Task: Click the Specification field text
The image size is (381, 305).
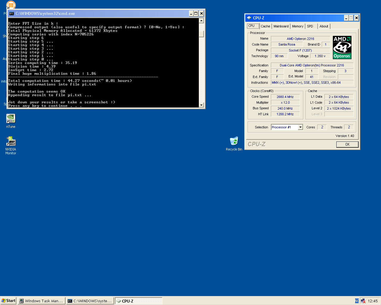Action: 312,65
